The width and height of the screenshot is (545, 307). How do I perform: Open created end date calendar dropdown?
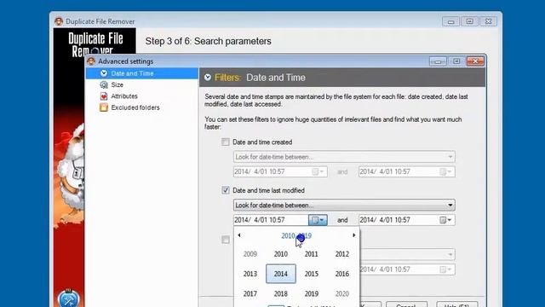445,171
